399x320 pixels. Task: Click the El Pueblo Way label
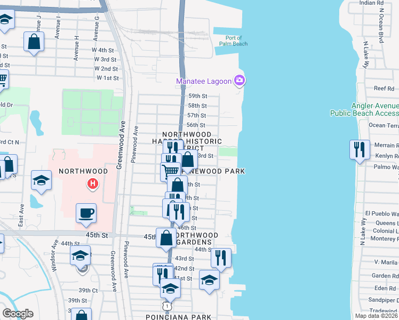tap(382, 213)
